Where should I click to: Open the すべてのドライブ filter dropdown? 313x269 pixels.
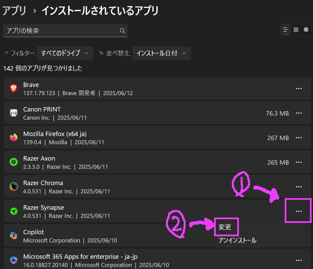click(x=65, y=53)
